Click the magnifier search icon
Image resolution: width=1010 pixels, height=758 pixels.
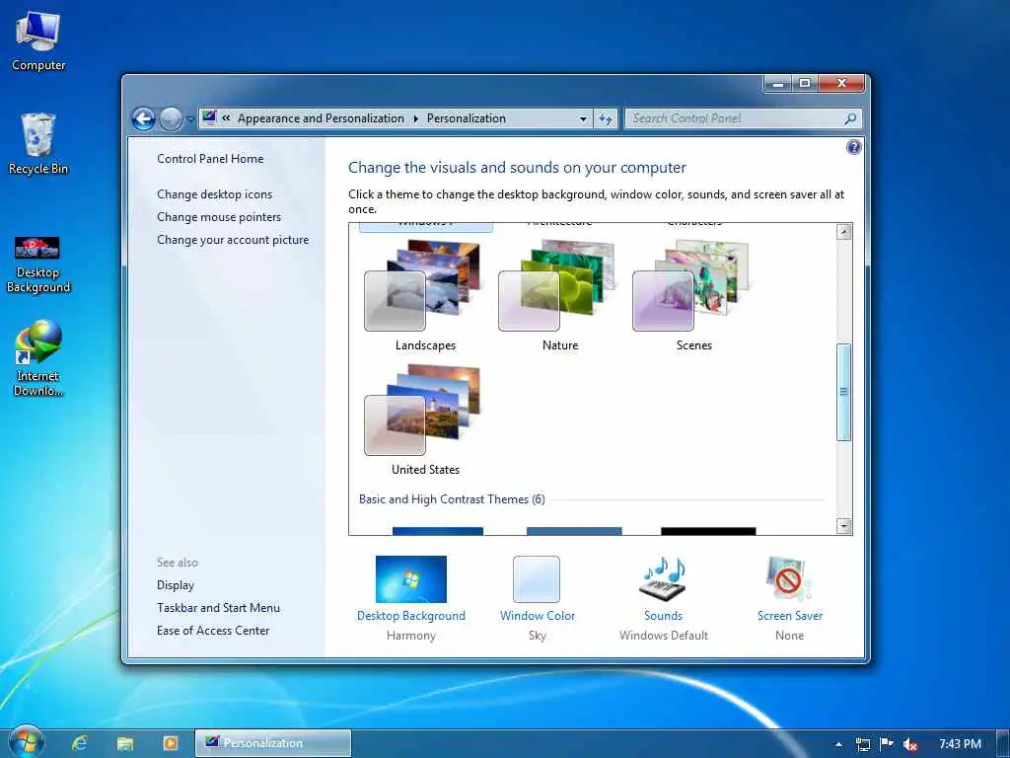(851, 118)
